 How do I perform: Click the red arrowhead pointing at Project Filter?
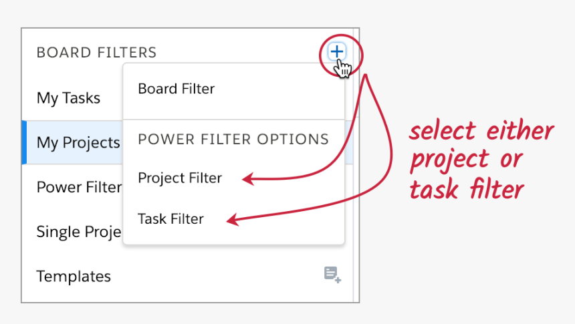pyautogui.click(x=248, y=179)
